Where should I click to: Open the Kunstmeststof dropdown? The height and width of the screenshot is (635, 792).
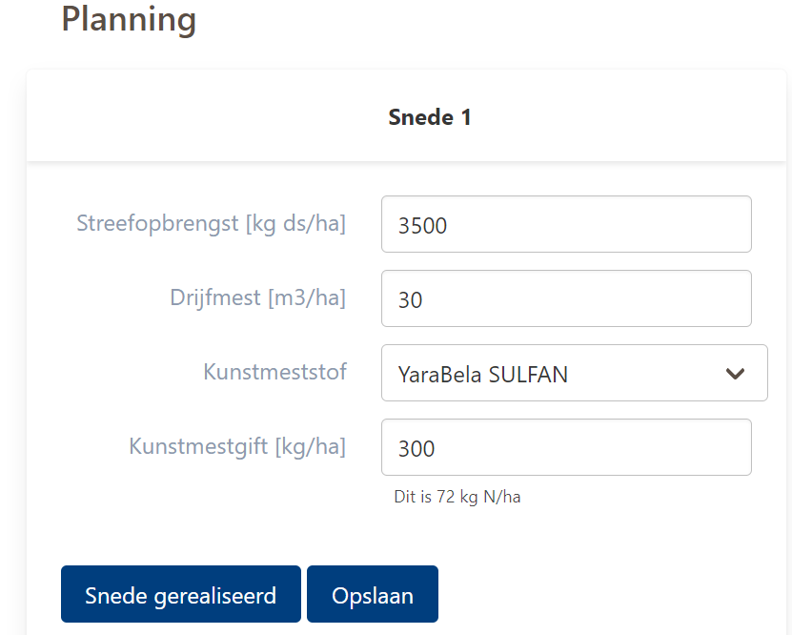coord(574,374)
